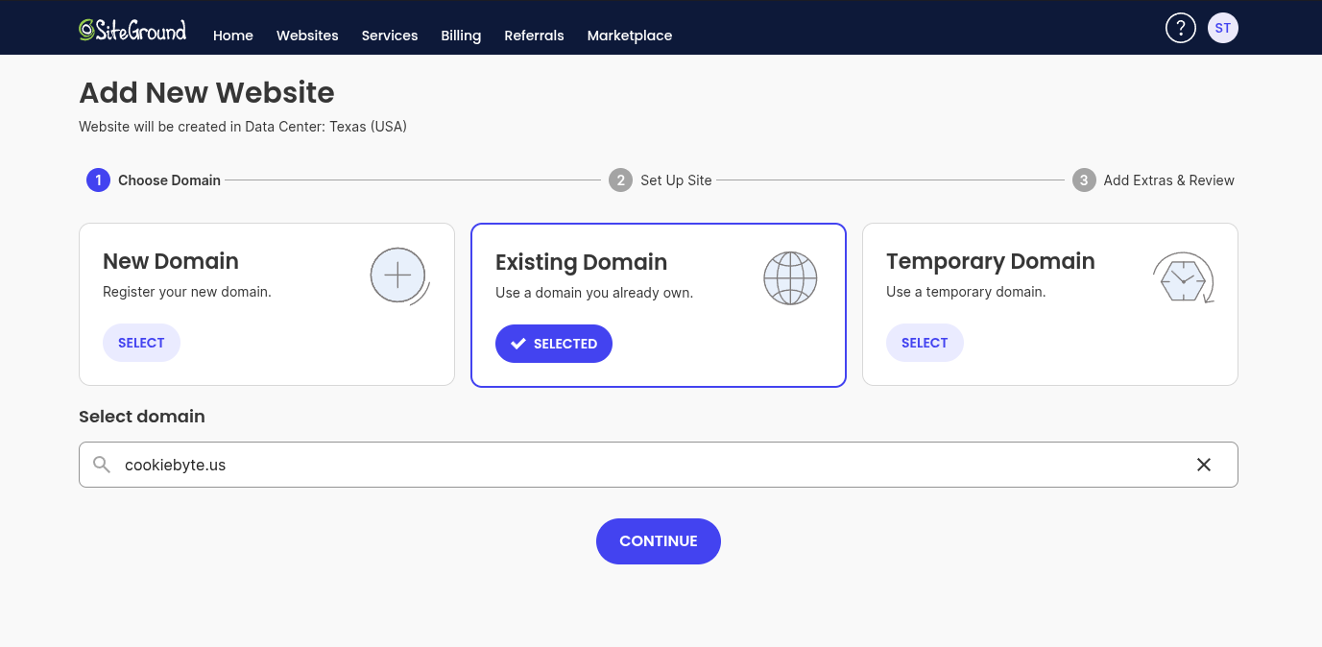This screenshot has width=1322, height=647.
Task: Go to the Home menu item
Action: 233,36
